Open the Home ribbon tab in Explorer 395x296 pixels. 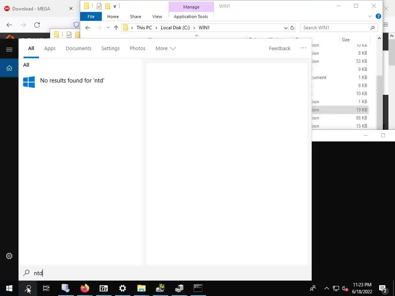113,17
